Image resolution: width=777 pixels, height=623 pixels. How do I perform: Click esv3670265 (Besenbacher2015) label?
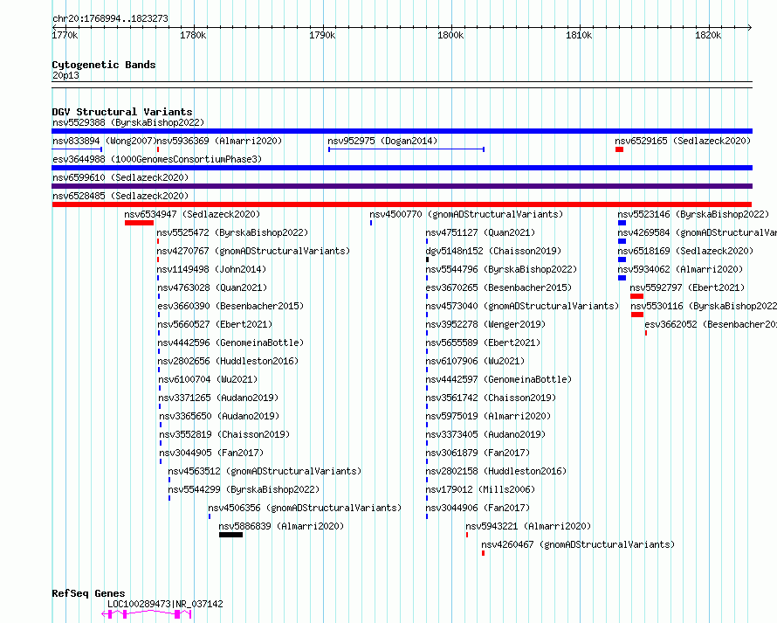[499, 287]
